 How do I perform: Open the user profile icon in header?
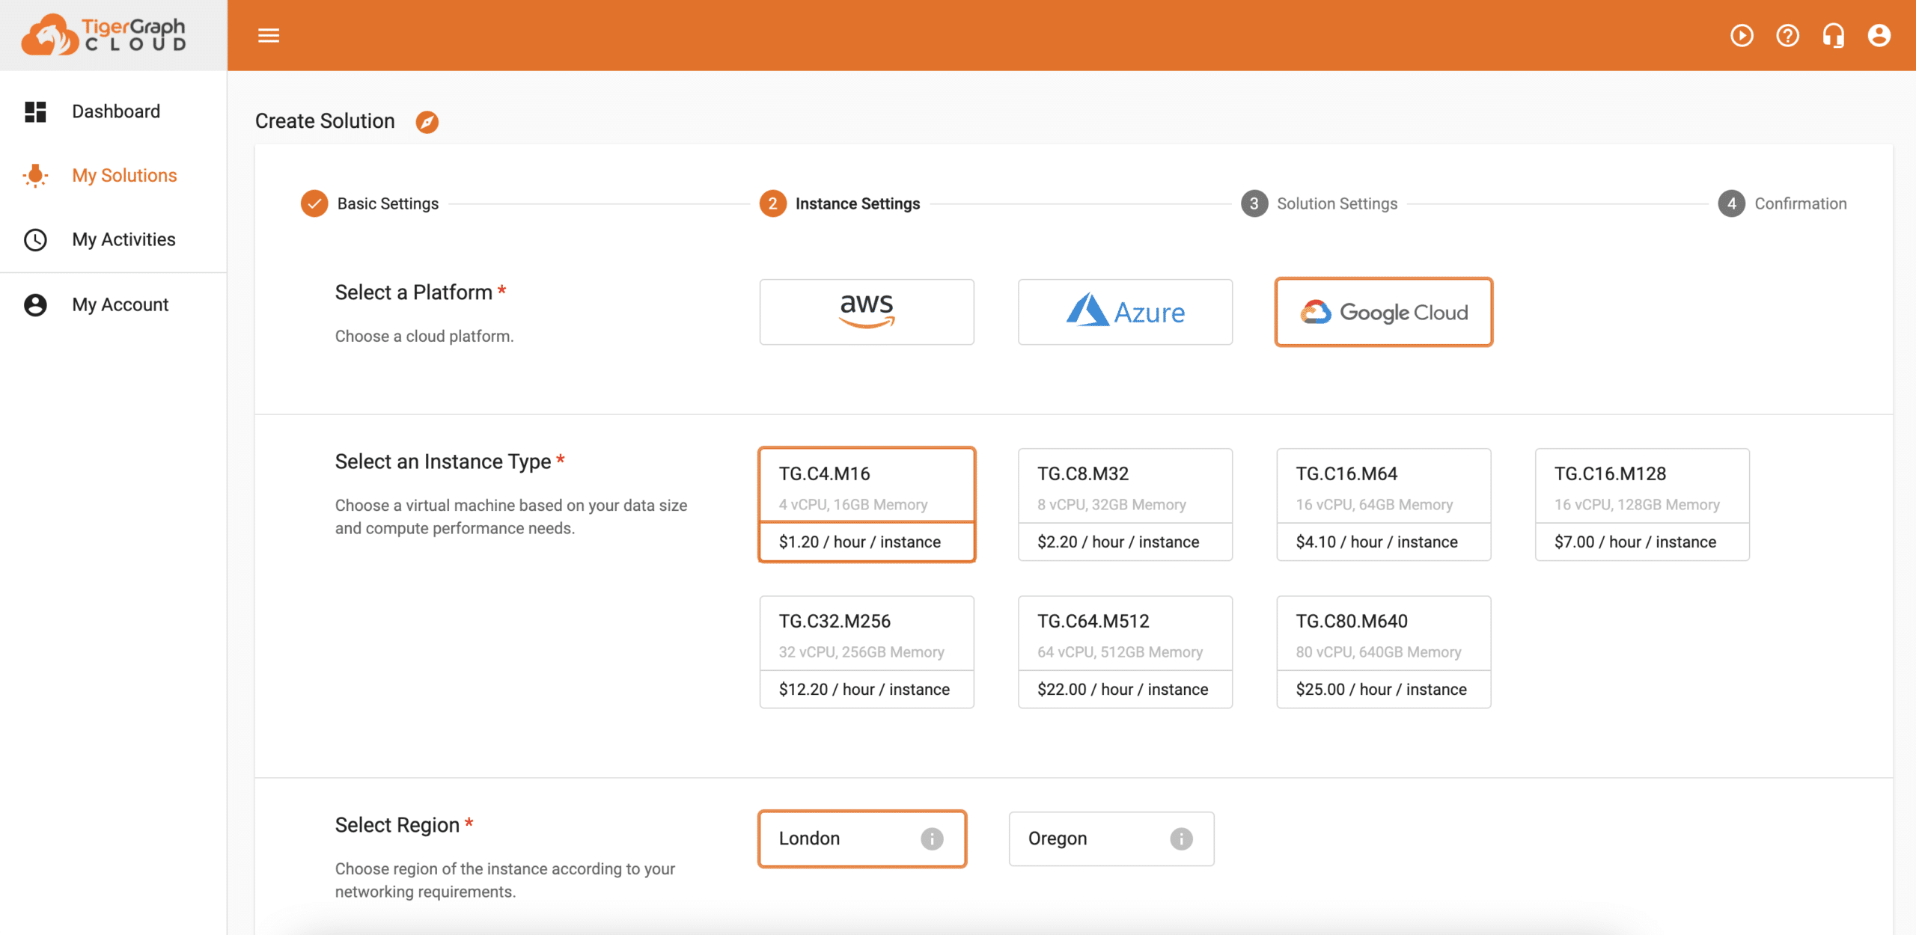point(1879,35)
